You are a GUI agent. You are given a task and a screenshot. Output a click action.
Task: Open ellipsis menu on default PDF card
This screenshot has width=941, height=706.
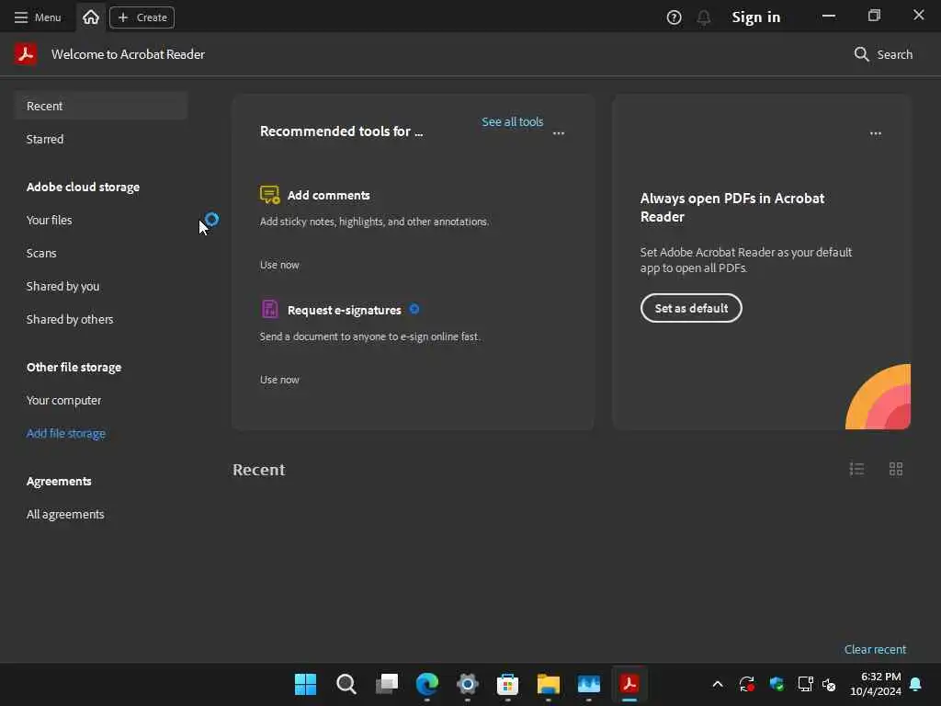[x=876, y=133]
